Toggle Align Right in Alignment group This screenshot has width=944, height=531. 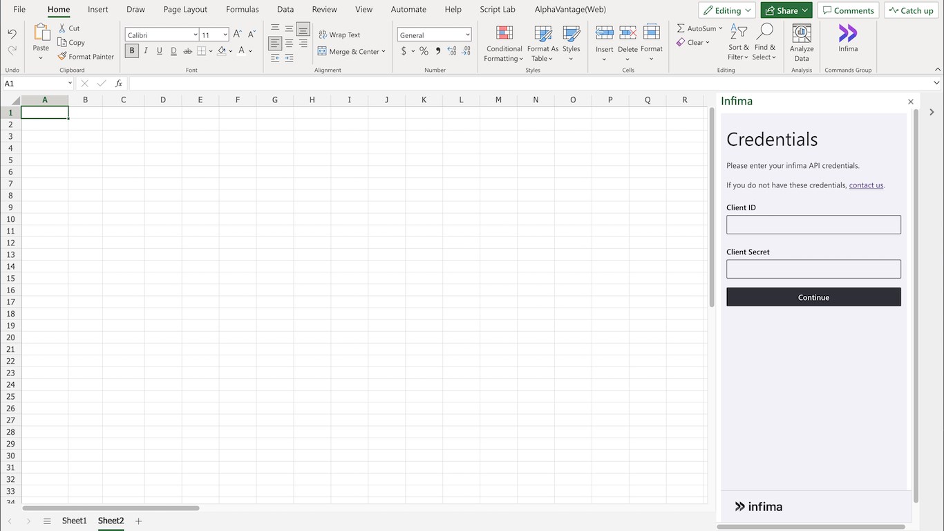click(x=303, y=43)
